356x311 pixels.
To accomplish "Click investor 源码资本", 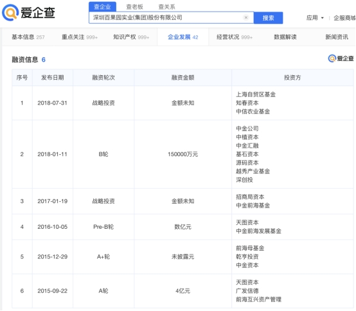I will click(x=247, y=163).
